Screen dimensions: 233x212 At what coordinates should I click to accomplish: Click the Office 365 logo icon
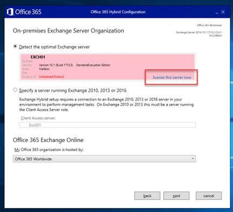click(10, 12)
